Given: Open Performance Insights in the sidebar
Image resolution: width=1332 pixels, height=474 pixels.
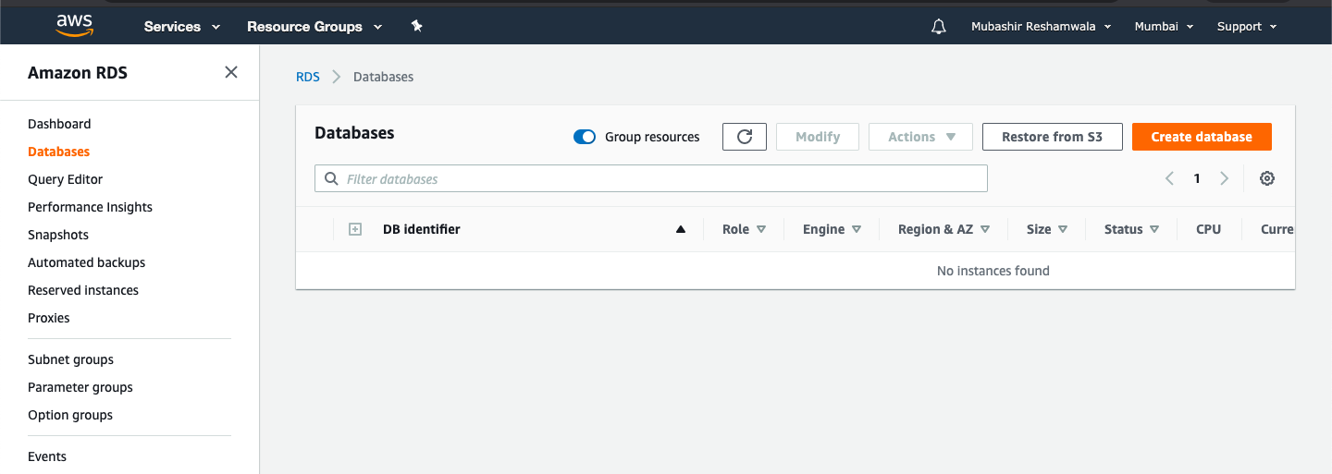Looking at the screenshot, I should (90, 207).
